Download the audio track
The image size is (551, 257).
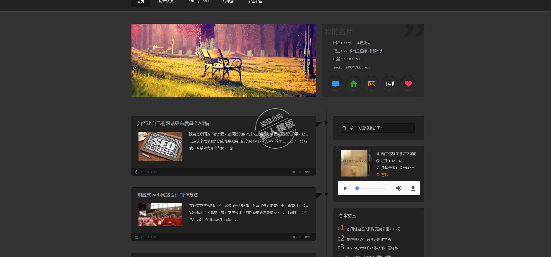pyautogui.click(x=413, y=188)
